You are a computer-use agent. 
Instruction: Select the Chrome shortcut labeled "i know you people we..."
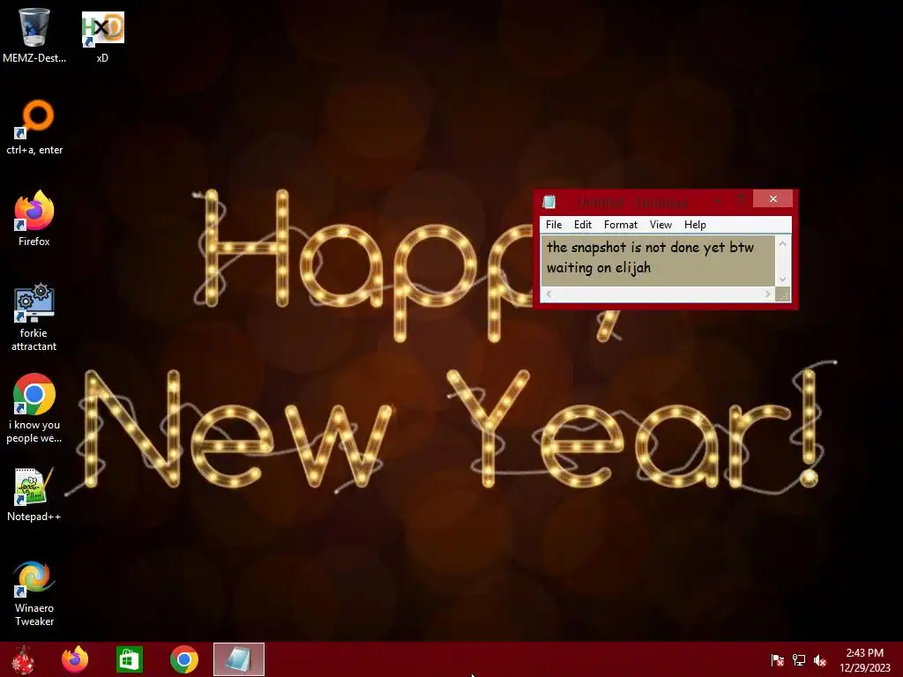pos(34,409)
